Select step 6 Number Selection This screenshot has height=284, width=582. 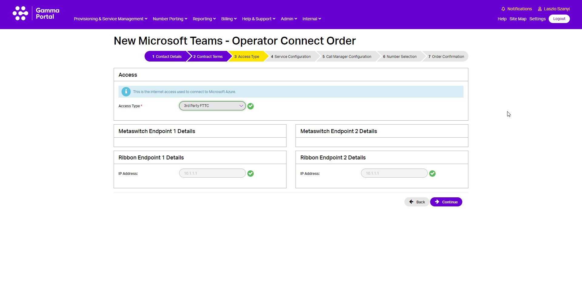(x=400, y=57)
